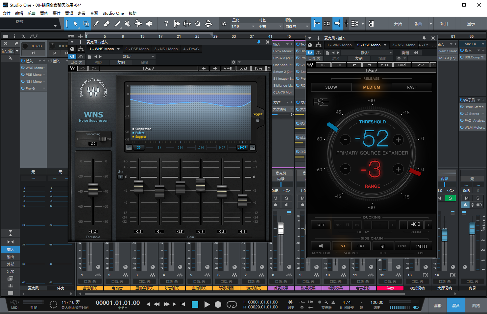
Task: Open the 自适应 snap dropdown
Action: (297, 27)
